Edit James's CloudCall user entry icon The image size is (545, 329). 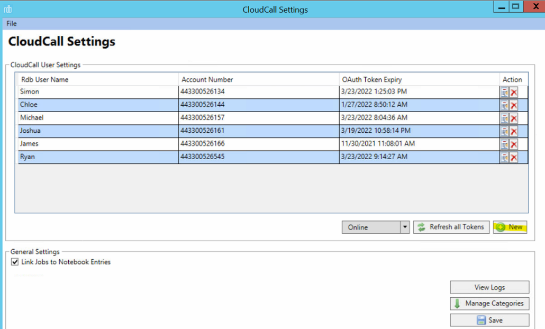(504, 144)
